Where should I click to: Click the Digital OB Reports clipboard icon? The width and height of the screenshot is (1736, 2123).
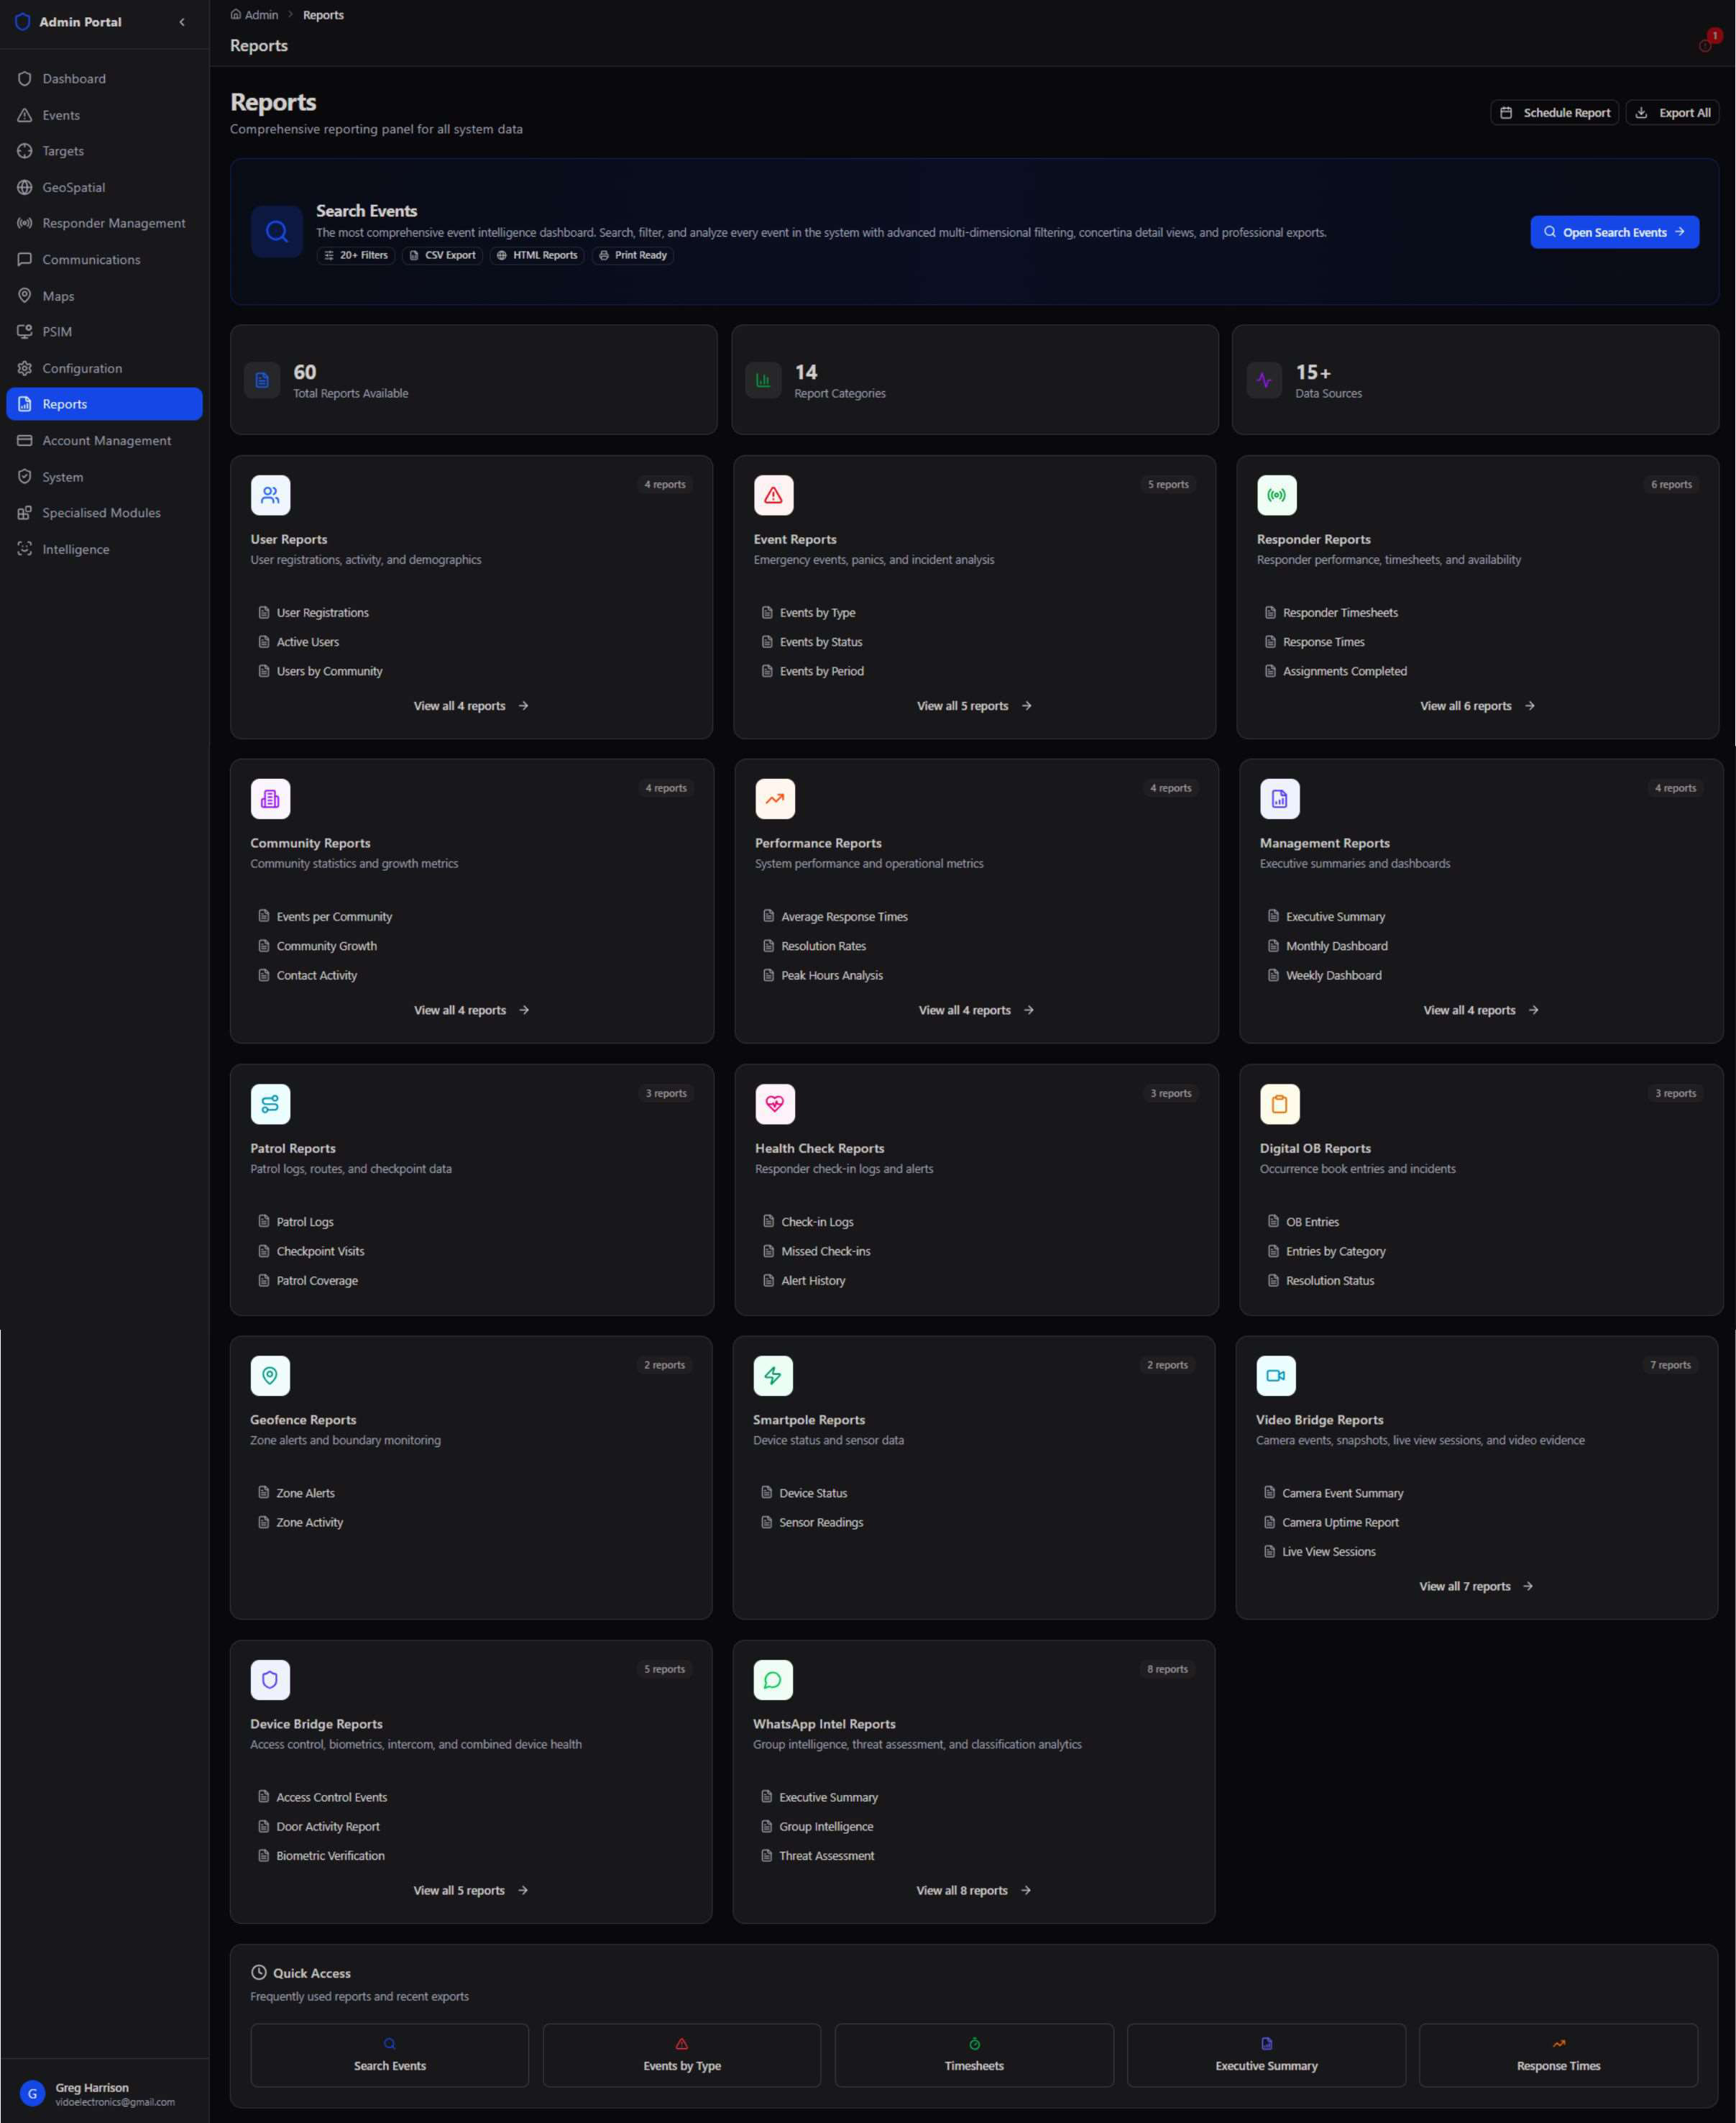point(1279,1103)
